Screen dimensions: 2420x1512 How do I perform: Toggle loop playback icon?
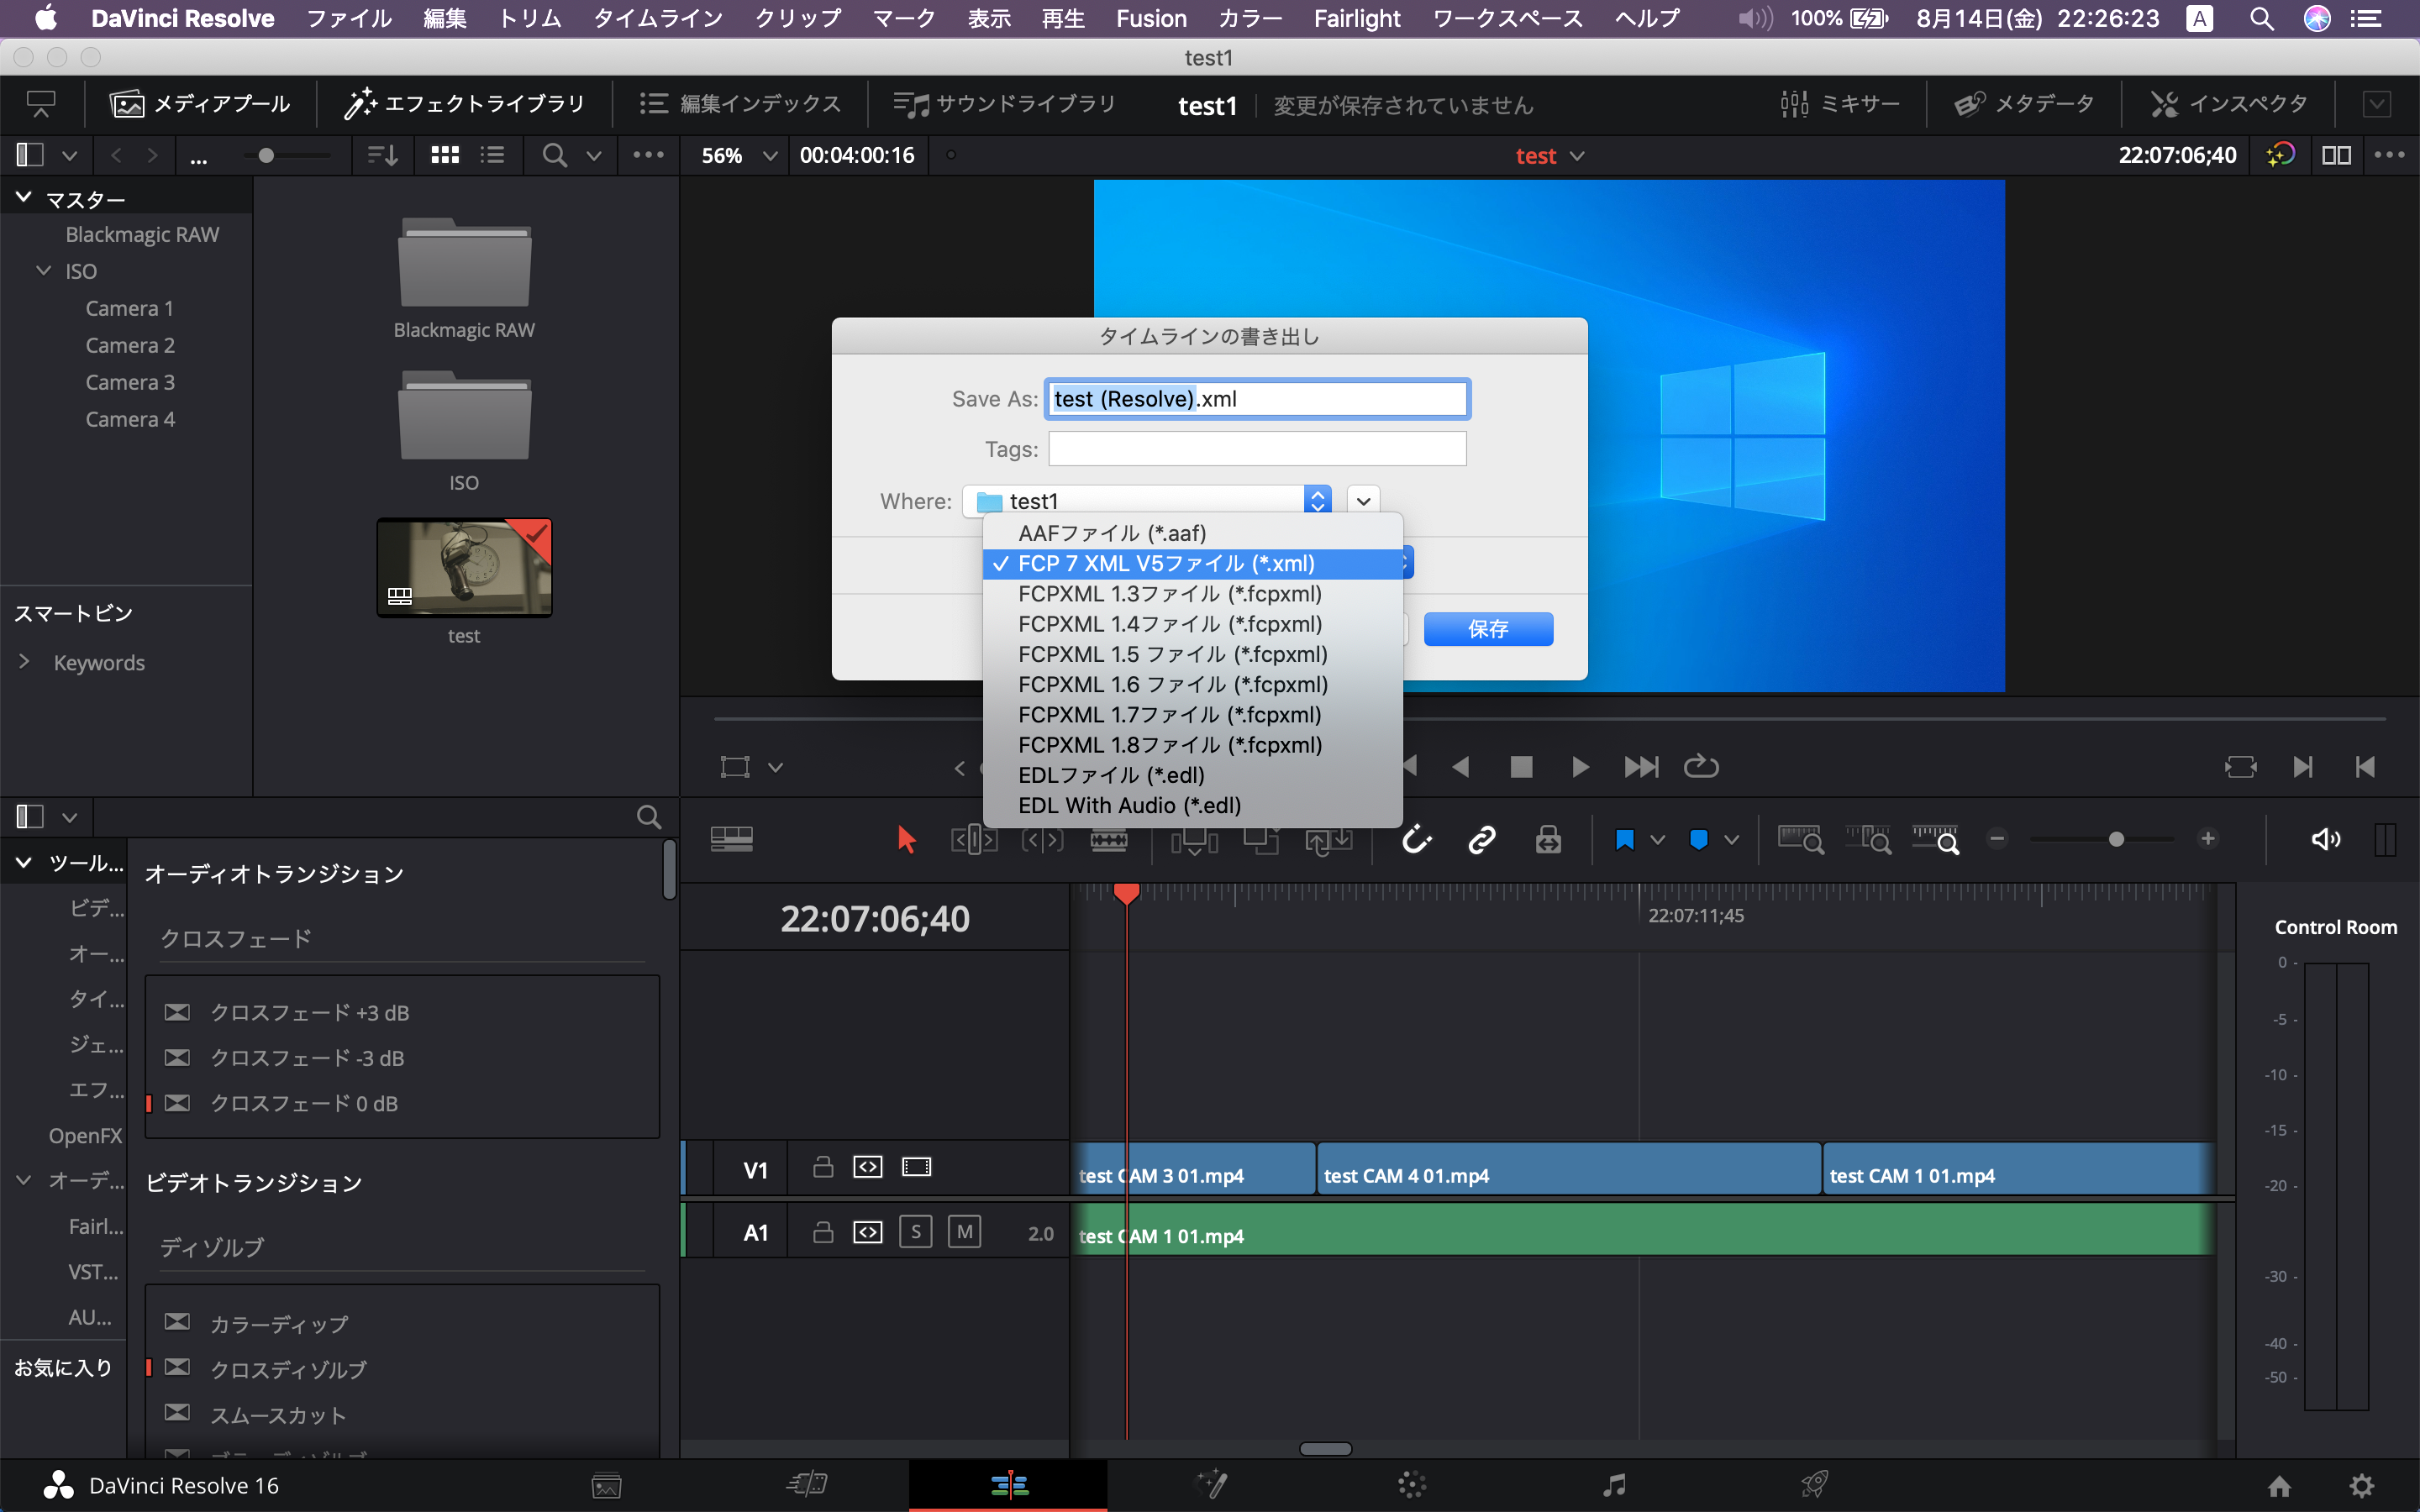1700,767
